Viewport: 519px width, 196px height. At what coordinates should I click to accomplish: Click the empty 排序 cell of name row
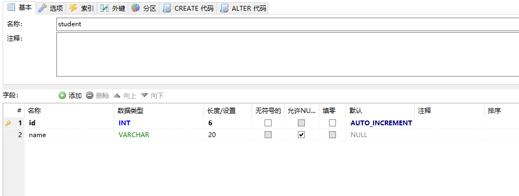502,135
